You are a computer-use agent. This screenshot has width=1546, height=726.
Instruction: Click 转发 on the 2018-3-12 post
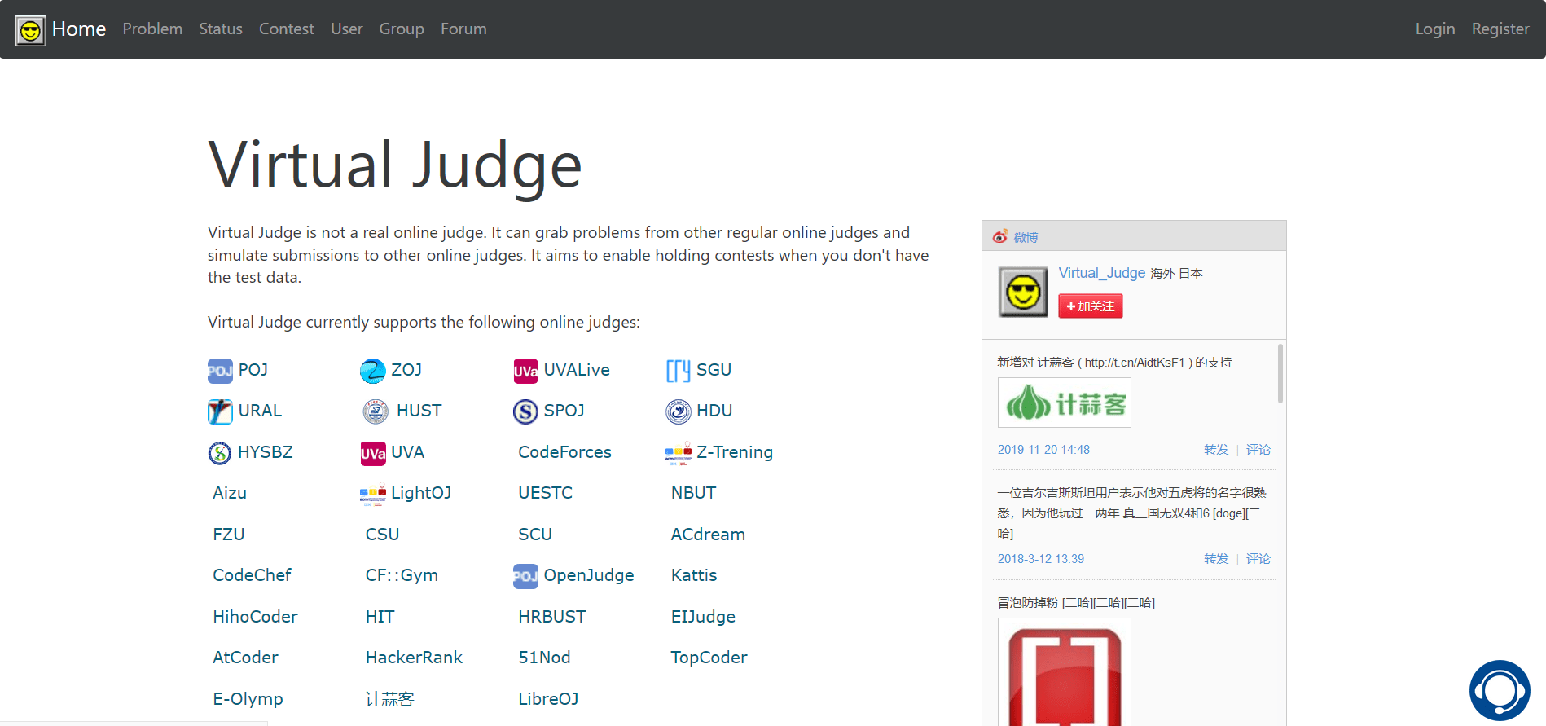[x=1216, y=559]
